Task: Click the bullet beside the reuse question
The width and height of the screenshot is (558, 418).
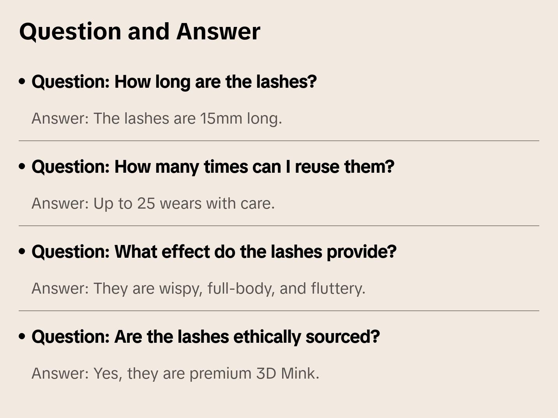Action: 22,166
